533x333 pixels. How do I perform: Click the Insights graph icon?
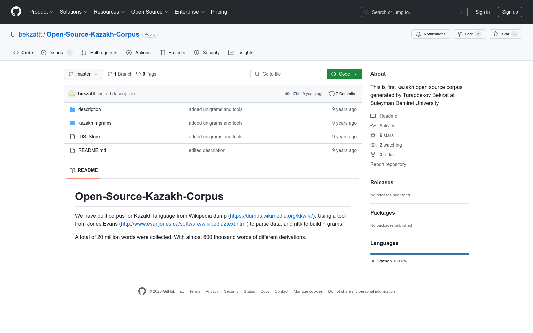[231, 53]
